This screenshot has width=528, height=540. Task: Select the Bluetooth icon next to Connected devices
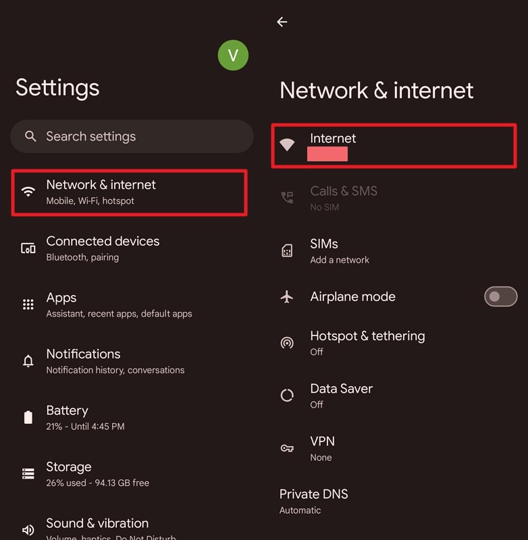click(28, 248)
